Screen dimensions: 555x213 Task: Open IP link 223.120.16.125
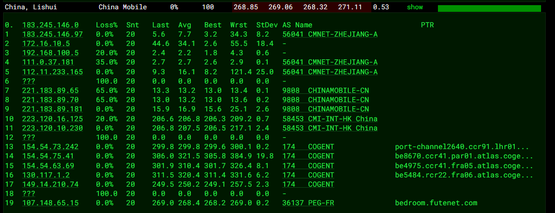[53, 119]
